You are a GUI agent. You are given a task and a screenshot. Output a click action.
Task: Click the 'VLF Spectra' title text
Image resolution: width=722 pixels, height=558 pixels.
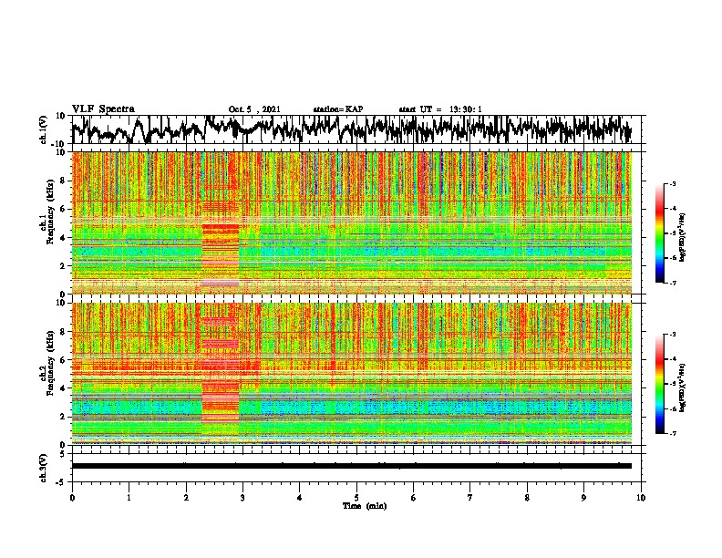[x=103, y=109]
